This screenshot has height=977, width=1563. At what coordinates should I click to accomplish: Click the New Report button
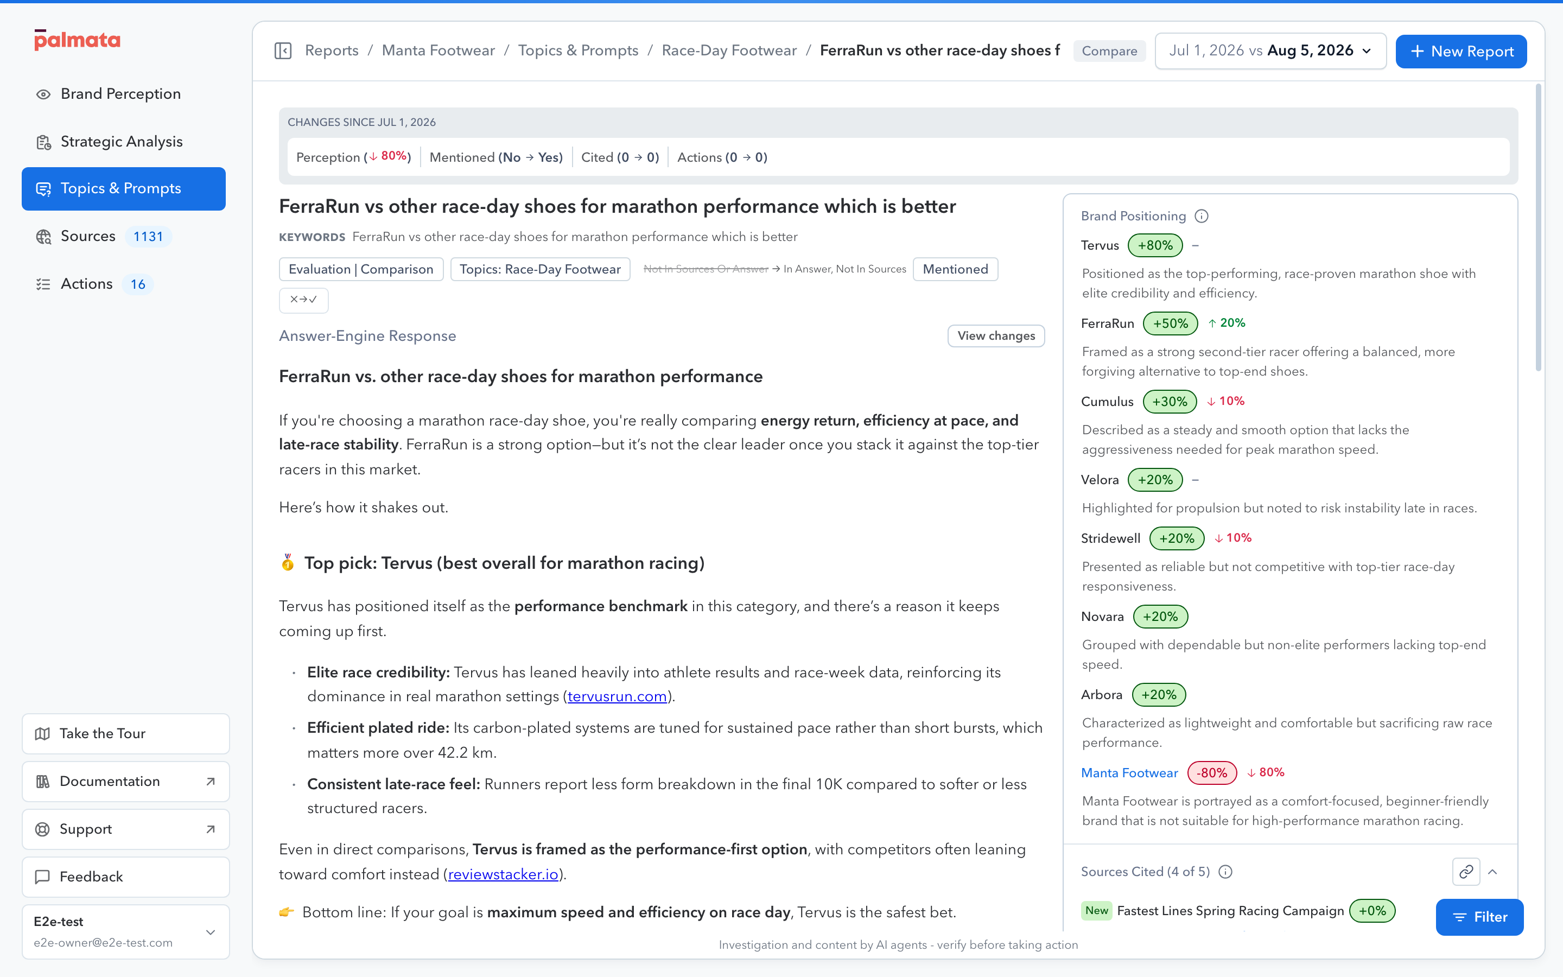[1461, 51]
